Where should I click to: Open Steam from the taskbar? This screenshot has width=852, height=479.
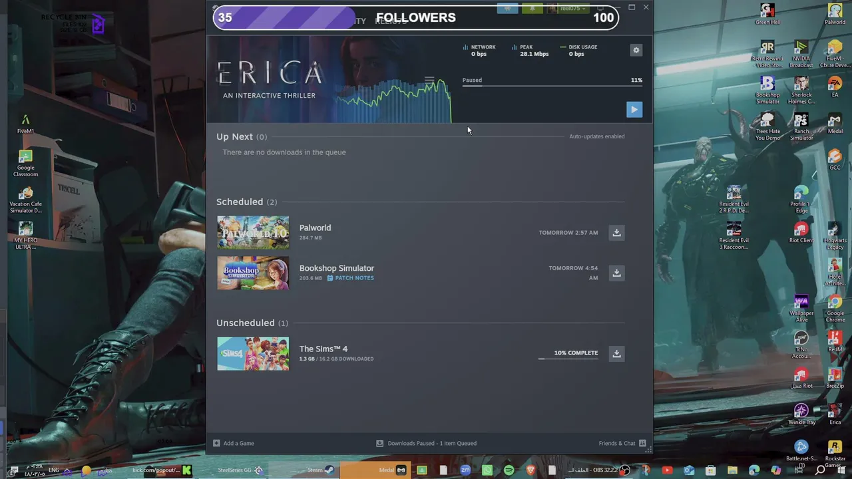[x=320, y=470]
